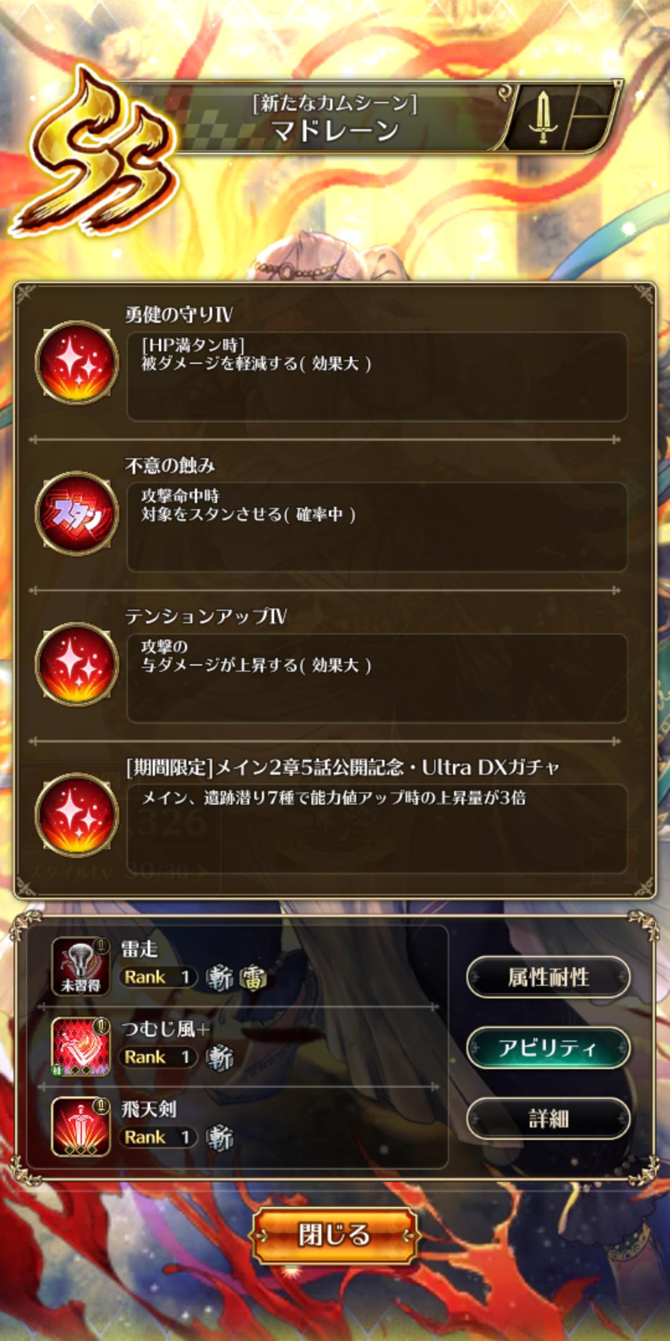Tap the テンションアップIV ability icon

tap(76, 664)
